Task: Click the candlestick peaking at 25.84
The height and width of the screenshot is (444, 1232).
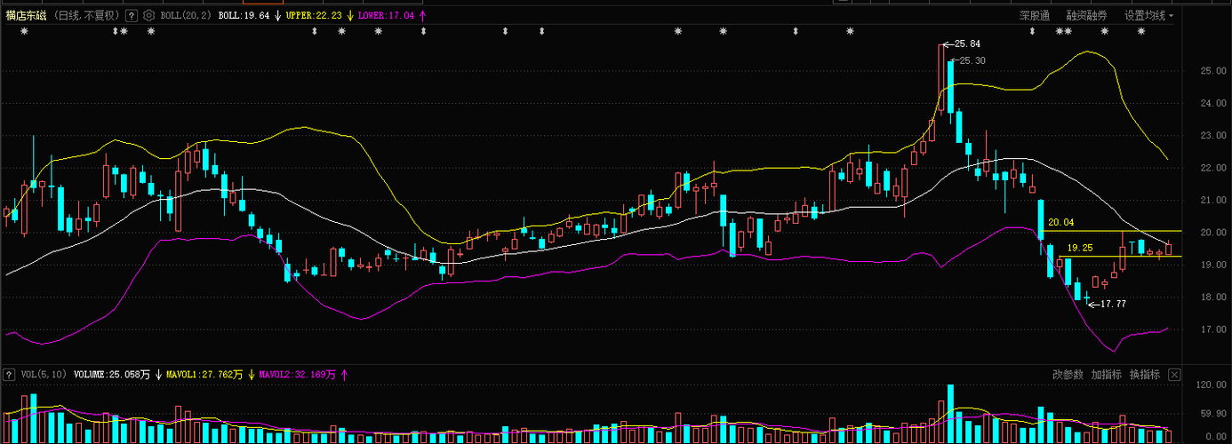Action: coord(940,78)
